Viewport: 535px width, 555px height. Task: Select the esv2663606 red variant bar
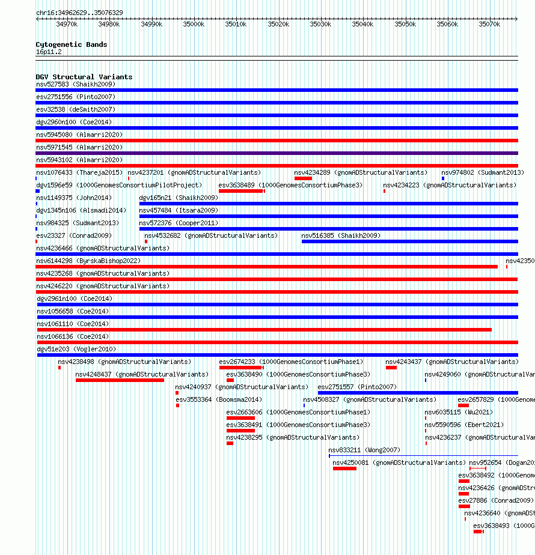pos(240,419)
